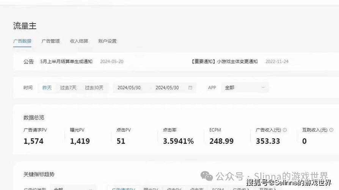339x190 pixels.
Task: Select 点击率 tab in 关键指标趋势
Action: [196, 189]
